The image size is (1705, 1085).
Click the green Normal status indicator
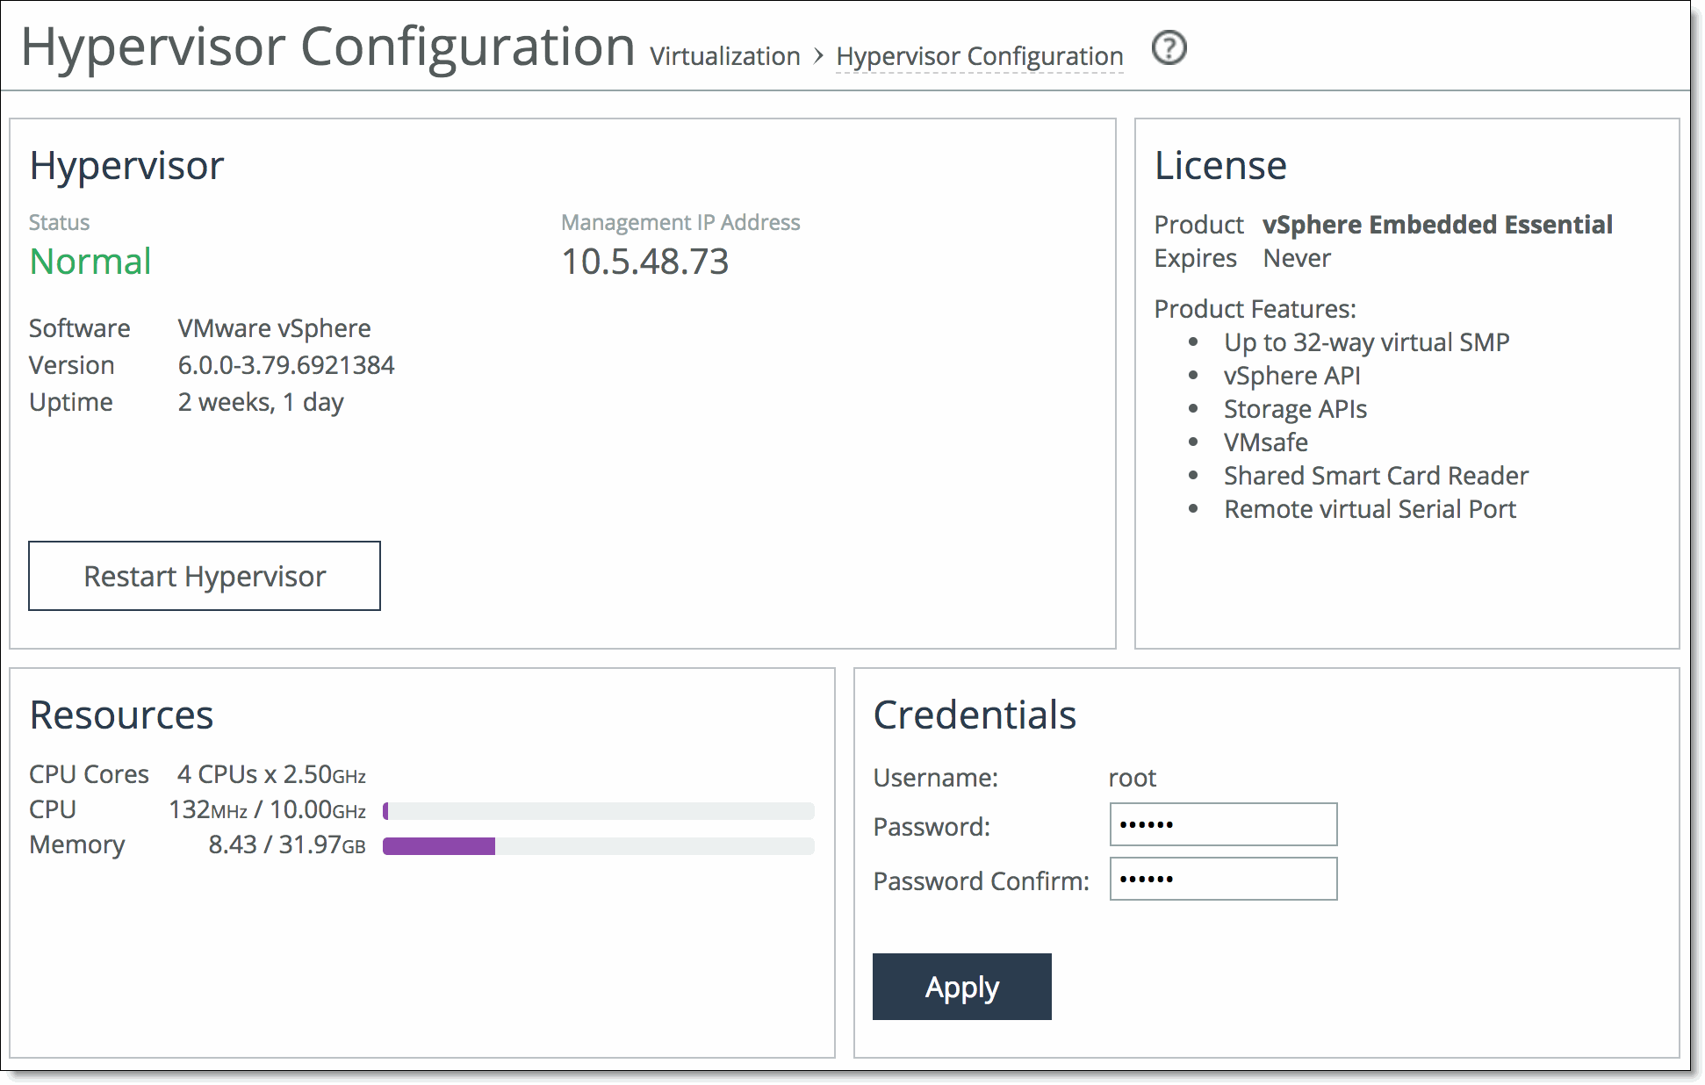(x=90, y=261)
